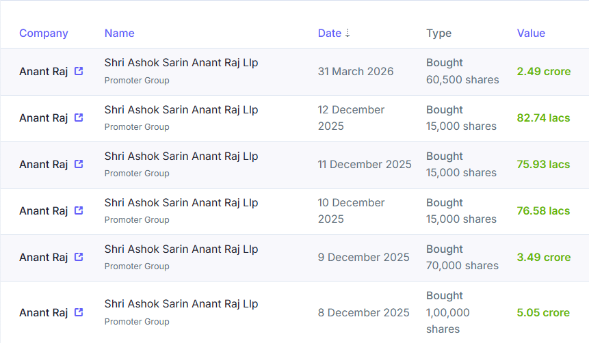Click Shri Ashok Sarin name in 5.05 crore row
589x343 pixels.
[x=181, y=304]
